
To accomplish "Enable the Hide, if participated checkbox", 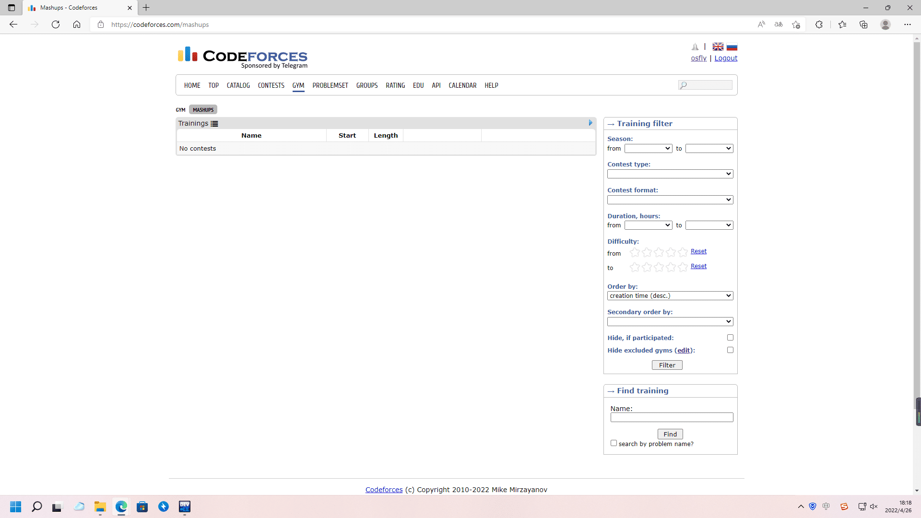I will pyautogui.click(x=730, y=338).
